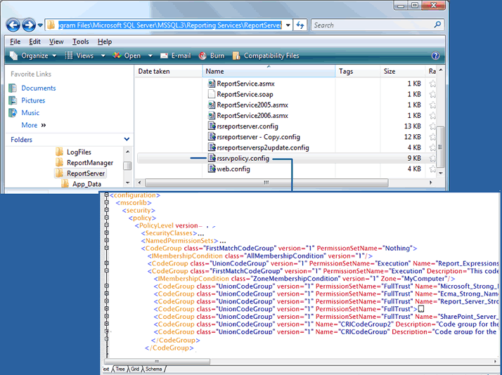The height and width of the screenshot is (375, 502).
Task: Collapse the configuration XML node
Action: 107,195
